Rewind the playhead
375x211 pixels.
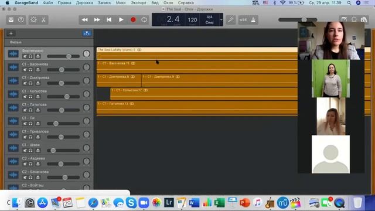point(84,19)
